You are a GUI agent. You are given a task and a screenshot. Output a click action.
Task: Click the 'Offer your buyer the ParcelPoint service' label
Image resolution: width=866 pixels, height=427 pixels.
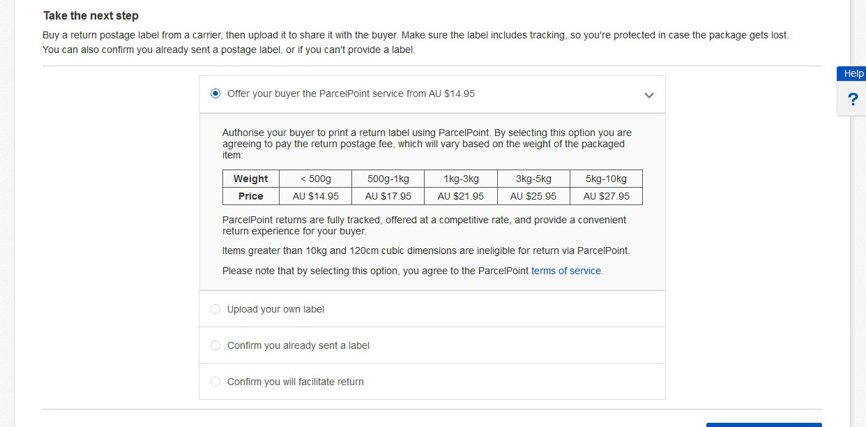point(351,93)
